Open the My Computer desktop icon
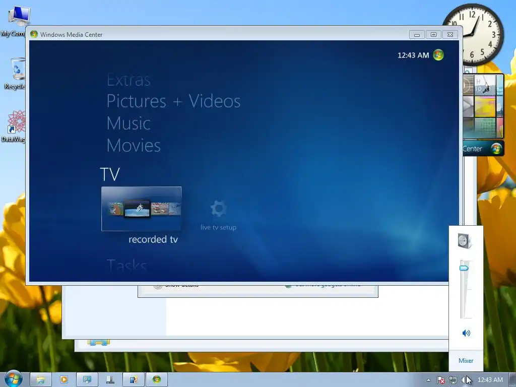The width and height of the screenshot is (516, 387). tap(19, 21)
